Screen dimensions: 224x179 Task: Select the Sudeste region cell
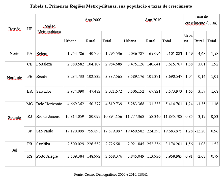click(14, 118)
